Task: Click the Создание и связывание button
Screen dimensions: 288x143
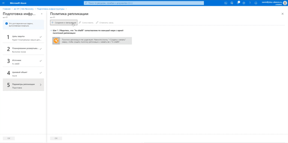Action: (x=64, y=22)
